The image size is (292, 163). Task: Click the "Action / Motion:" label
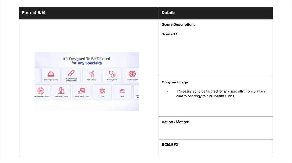click(175, 122)
